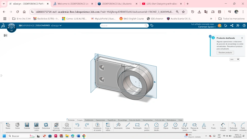Open Preferencias comunes gear icon
247x139 pixels.
point(67,125)
